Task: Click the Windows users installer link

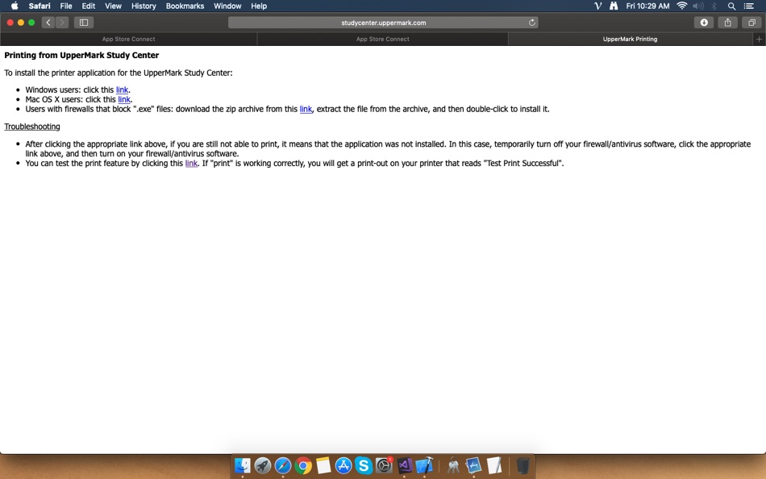Action: [122, 90]
